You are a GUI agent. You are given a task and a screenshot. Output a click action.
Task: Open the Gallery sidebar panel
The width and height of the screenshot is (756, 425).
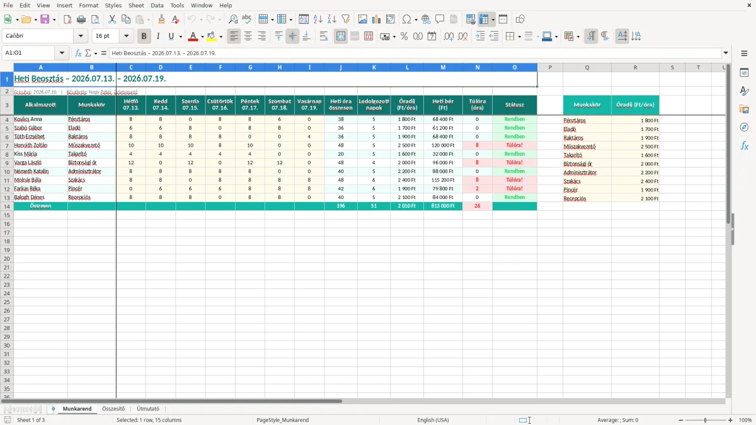pyautogui.click(x=744, y=109)
